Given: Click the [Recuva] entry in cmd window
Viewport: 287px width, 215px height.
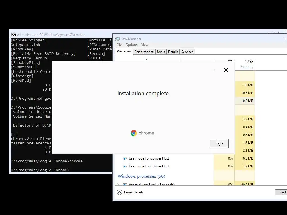Looking at the screenshot, I should click(96, 53).
